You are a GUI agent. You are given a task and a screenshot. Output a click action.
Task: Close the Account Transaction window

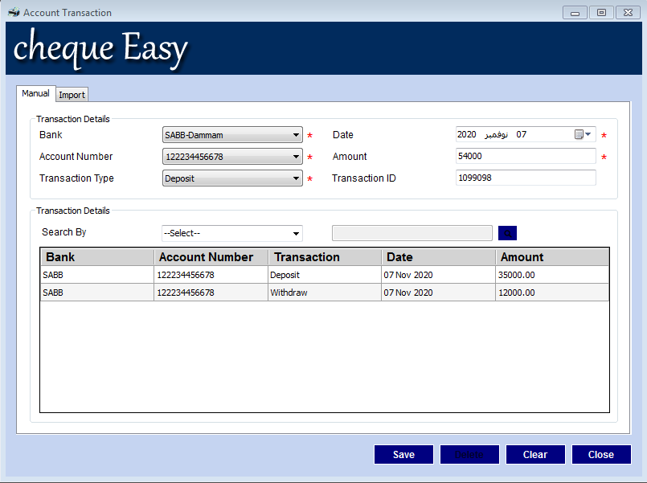click(600, 454)
